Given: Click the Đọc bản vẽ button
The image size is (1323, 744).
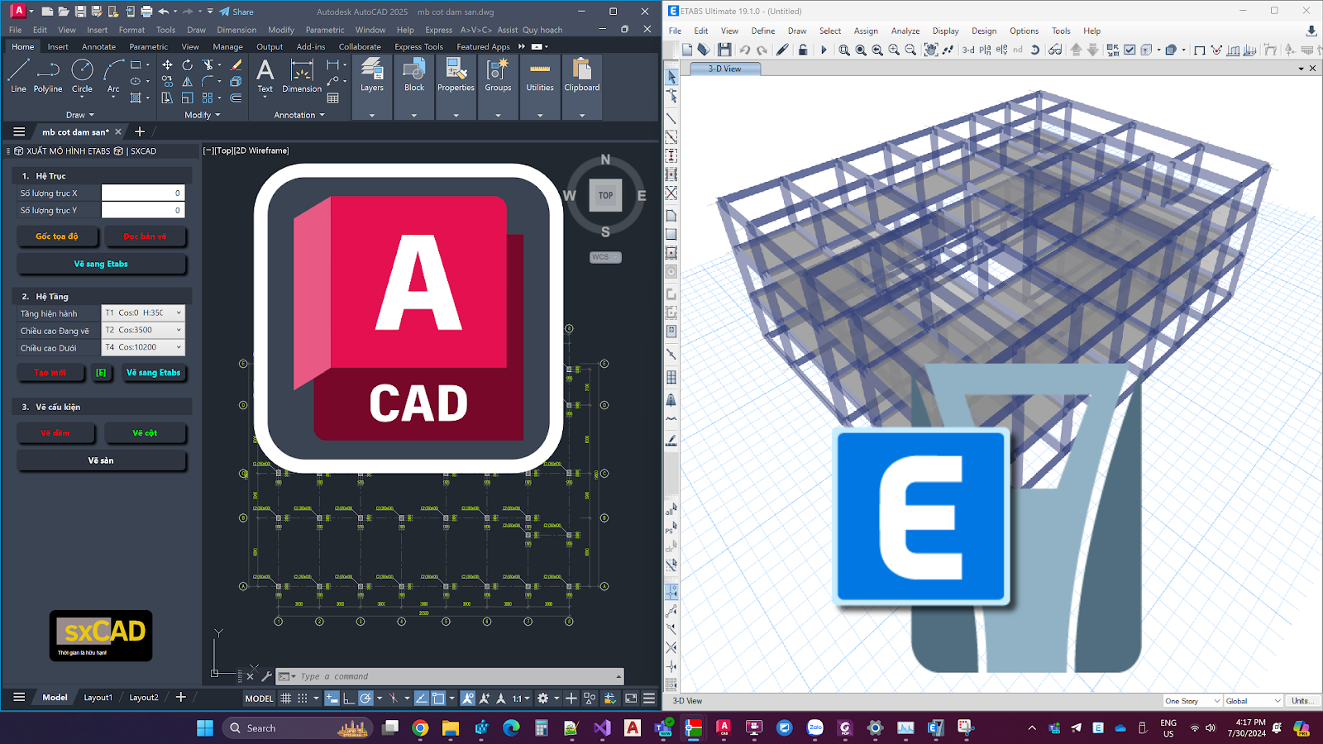Looking at the screenshot, I should pyautogui.click(x=145, y=236).
